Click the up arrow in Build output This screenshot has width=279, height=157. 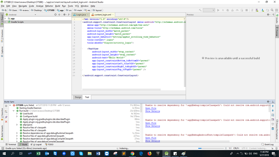point(273,106)
